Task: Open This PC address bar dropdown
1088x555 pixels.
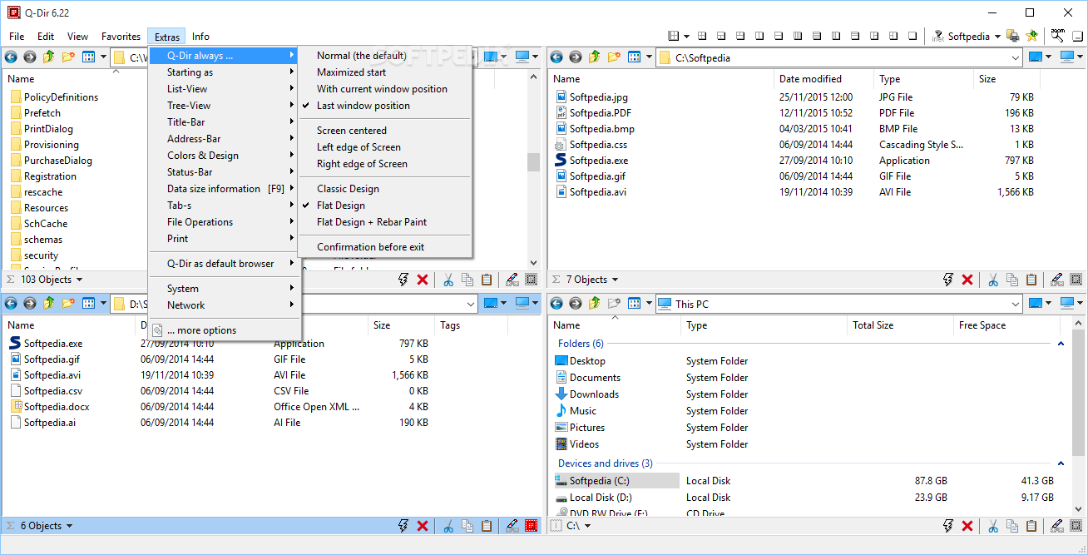Action: tap(1016, 304)
